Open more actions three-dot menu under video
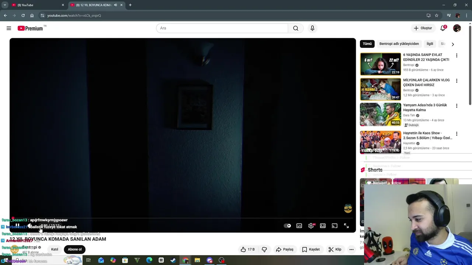472x265 pixels. pos(351,250)
